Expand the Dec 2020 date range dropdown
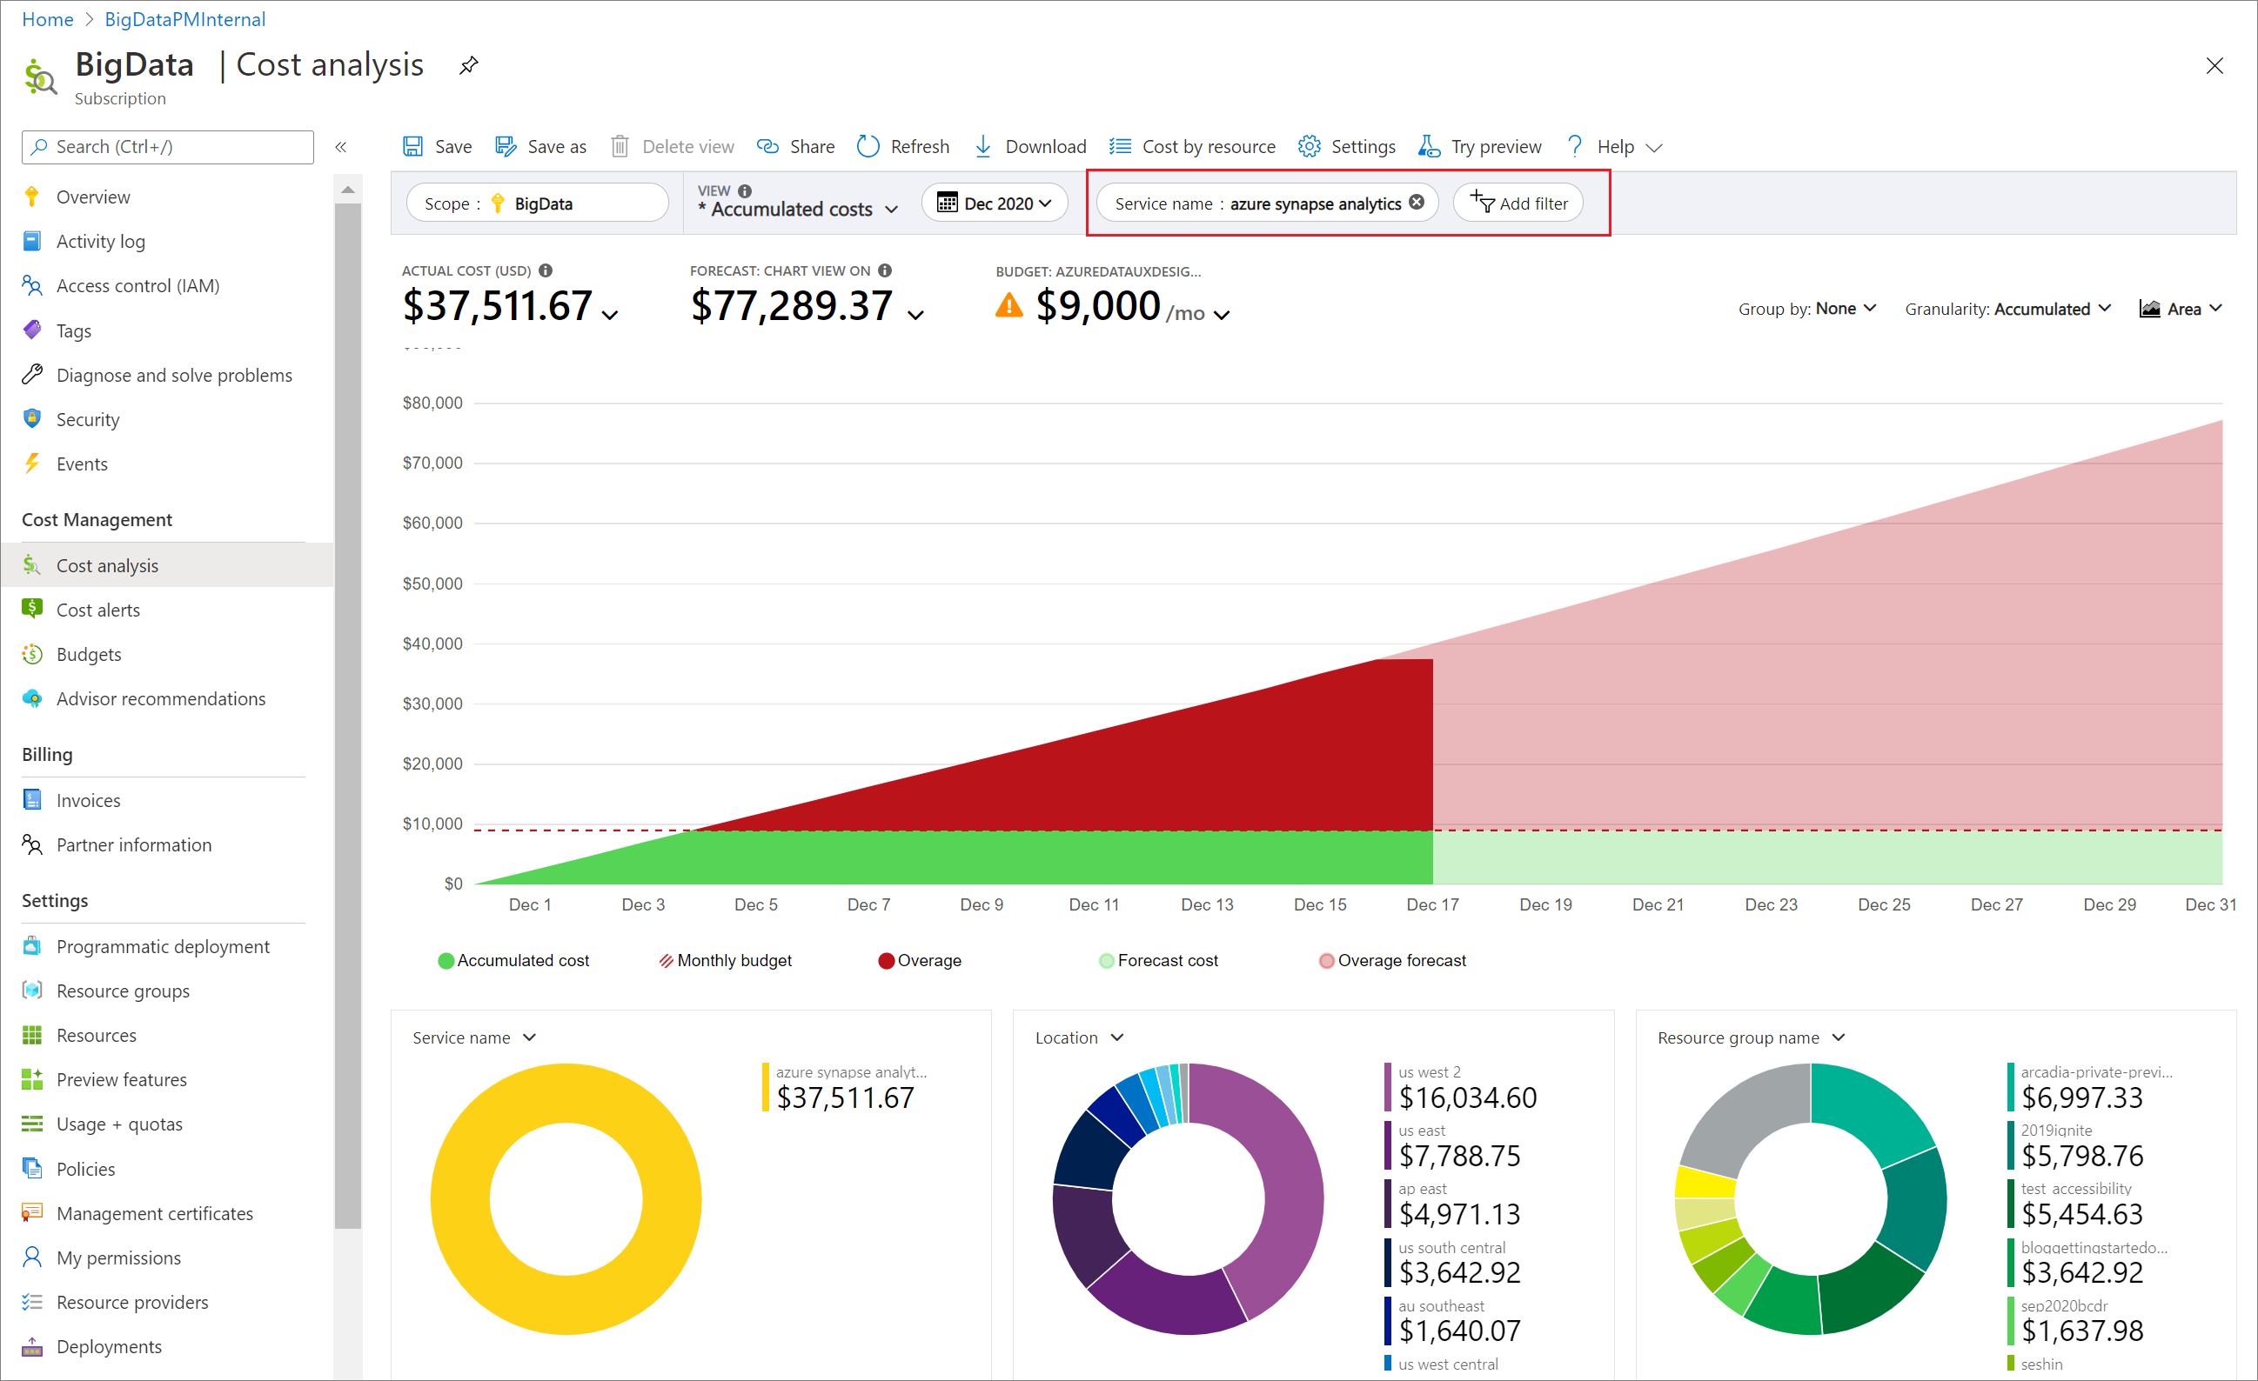The image size is (2258, 1381). [x=994, y=203]
